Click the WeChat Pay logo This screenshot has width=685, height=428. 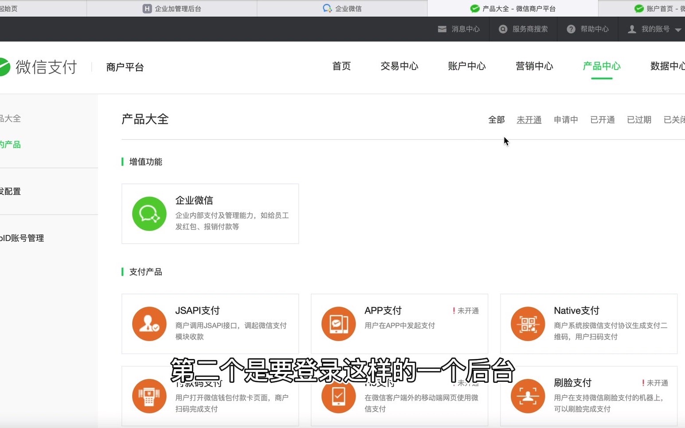38,67
